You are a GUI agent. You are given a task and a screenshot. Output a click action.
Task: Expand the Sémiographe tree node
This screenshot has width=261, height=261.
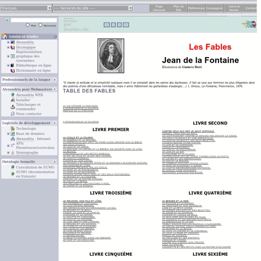coord(8,153)
